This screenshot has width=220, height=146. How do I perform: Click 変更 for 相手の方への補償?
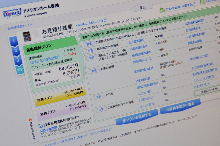[90, 51]
